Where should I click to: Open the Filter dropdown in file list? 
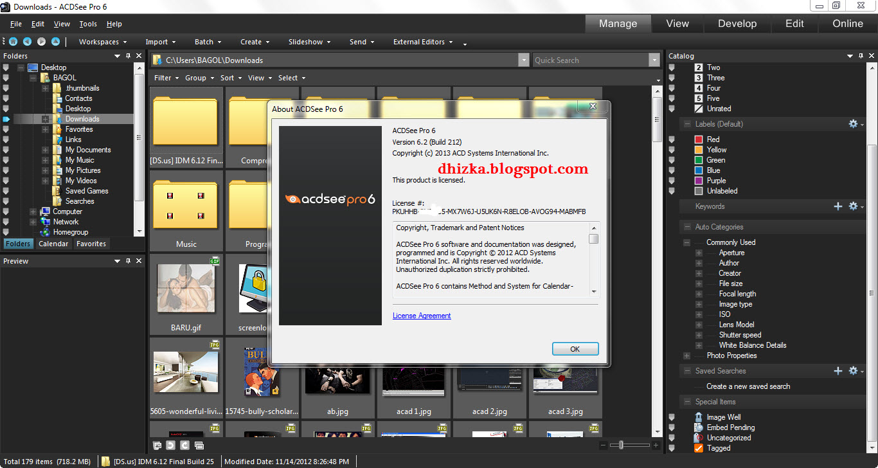tap(166, 78)
